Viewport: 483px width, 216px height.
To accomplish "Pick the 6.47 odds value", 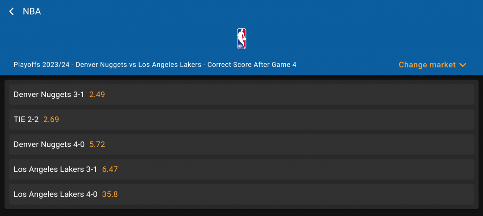I will [x=110, y=169].
